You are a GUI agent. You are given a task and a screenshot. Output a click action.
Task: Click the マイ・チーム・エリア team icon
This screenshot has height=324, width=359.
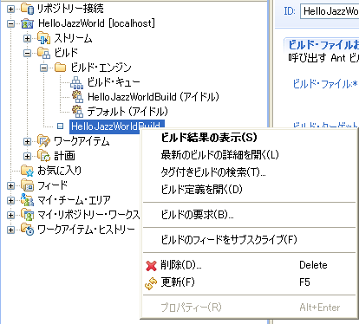coord(28,200)
